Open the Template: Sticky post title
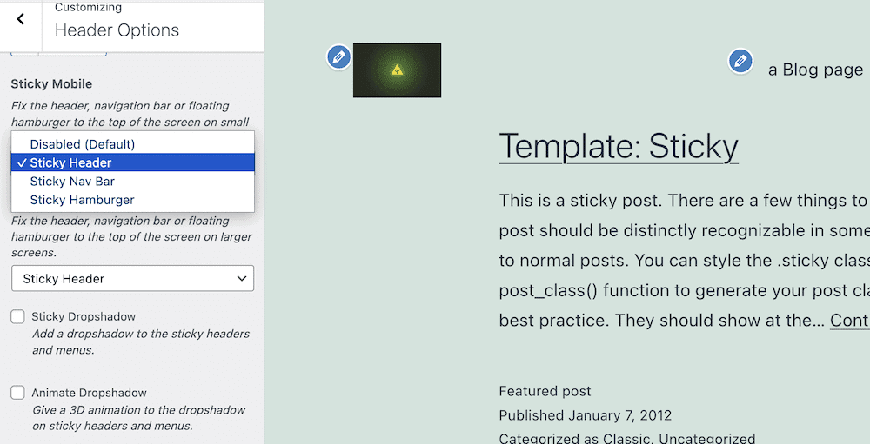The height and width of the screenshot is (444, 870). (x=619, y=146)
